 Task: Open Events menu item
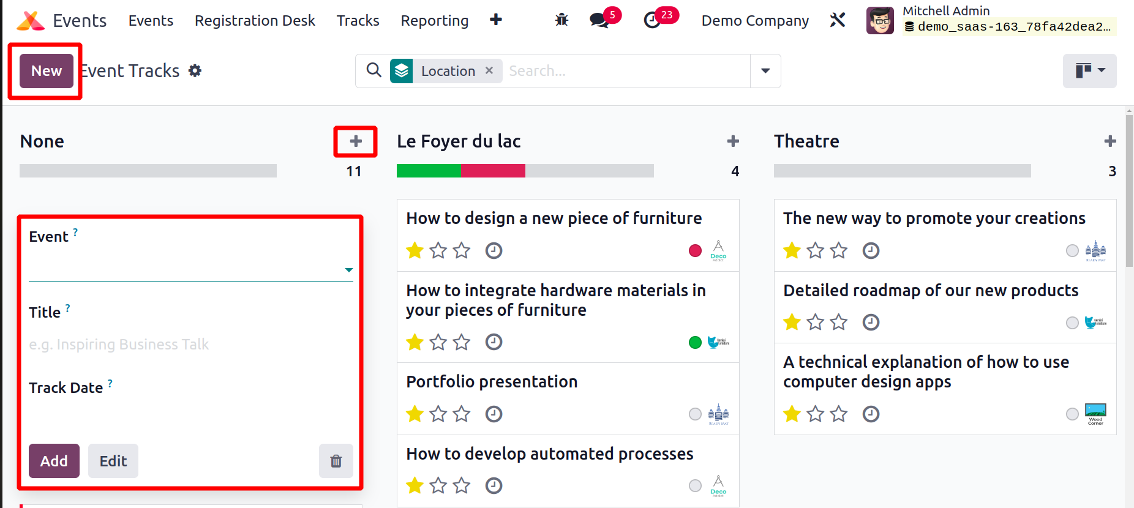tap(151, 21)
